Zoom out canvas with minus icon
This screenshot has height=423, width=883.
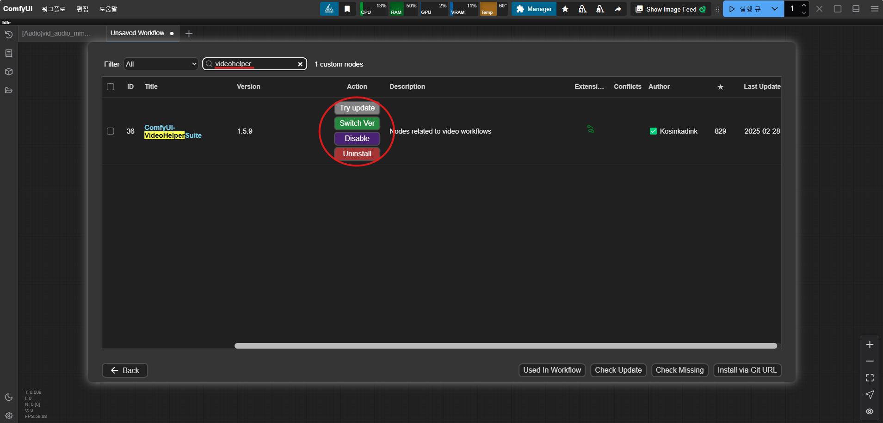870,361
